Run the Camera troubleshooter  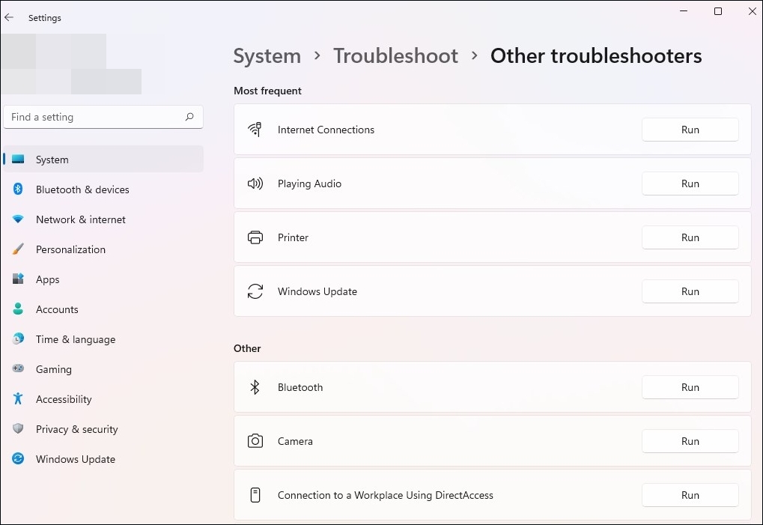point(690,441)
